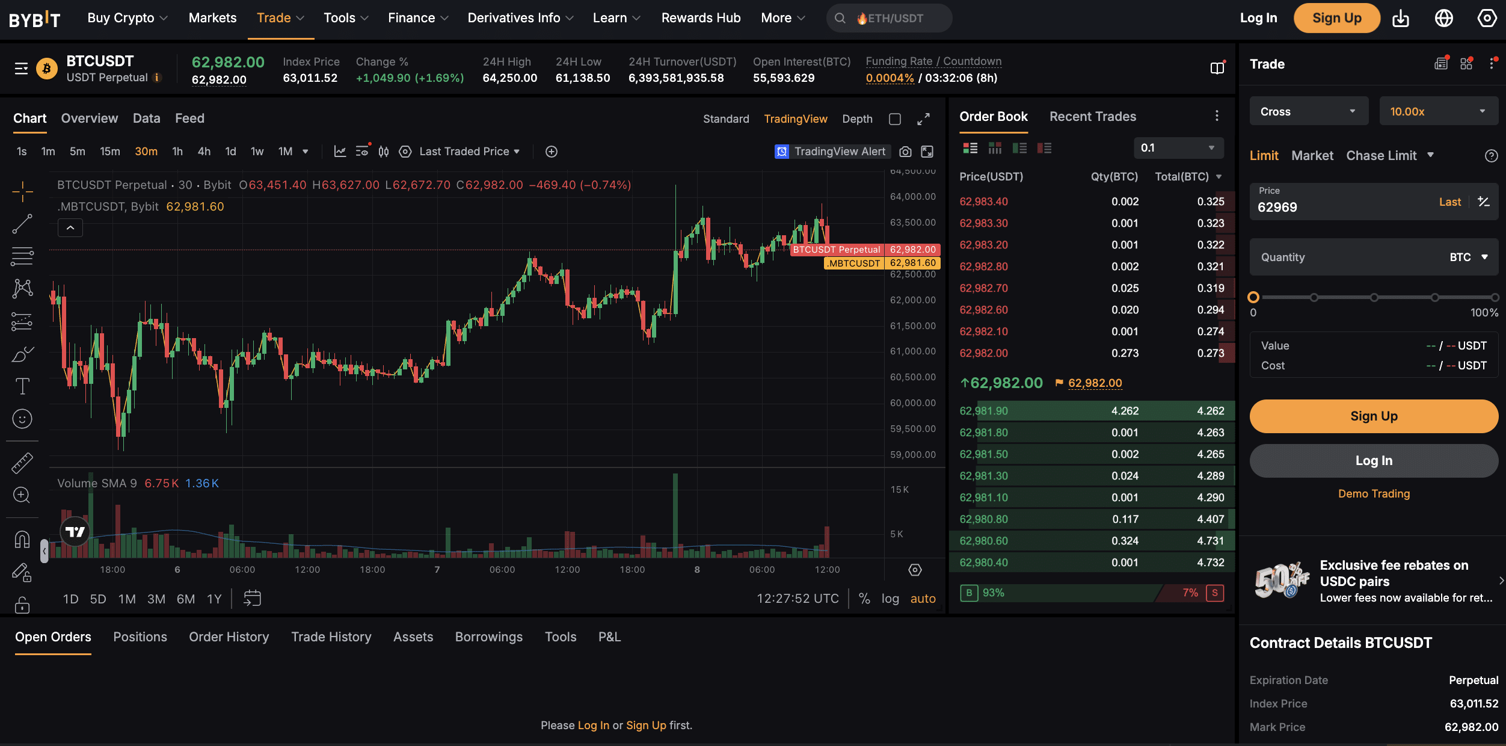Image resolution: width=1506 pixels, height=746 pixels.
Task: Switch to the Recent Trades tab
Action: pyautogui.click(x=1093, y=117)
